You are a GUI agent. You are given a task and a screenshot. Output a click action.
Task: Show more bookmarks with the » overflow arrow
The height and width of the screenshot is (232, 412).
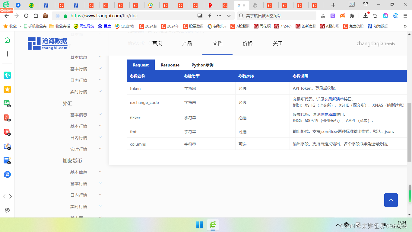[405, 26]
